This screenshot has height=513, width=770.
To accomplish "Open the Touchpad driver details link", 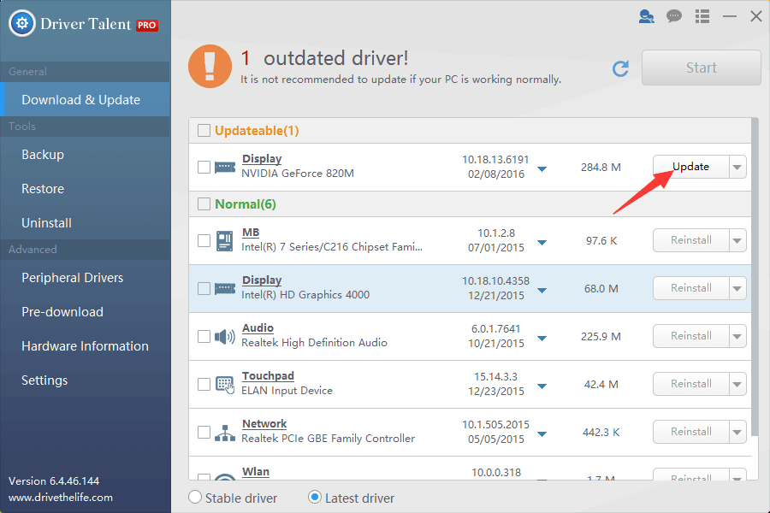I will pyautogui.click(x=268, y=376).
